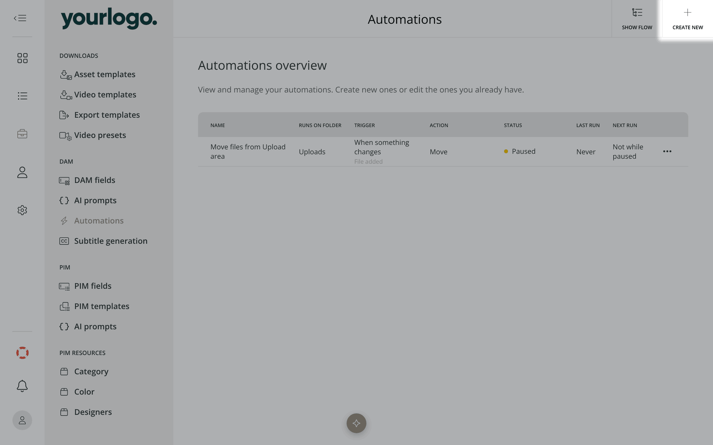Open Export templates in sidebar

click(x=99, y=115)
